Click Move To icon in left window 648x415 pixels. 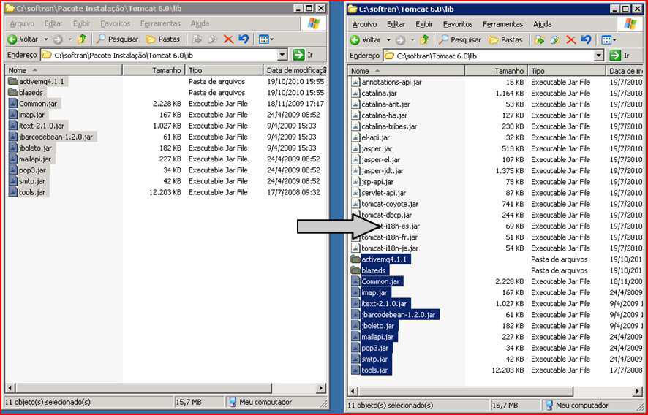click(198, 39)
